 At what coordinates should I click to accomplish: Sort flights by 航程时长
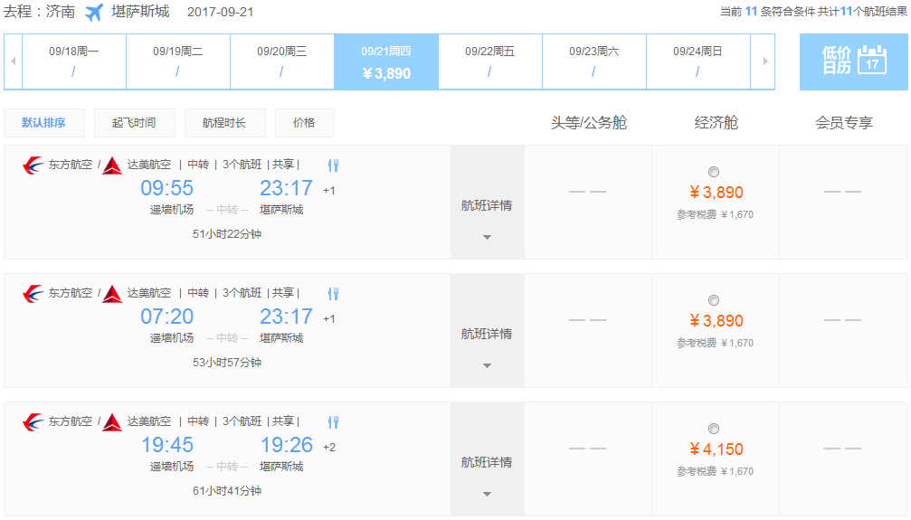point(224,123)
